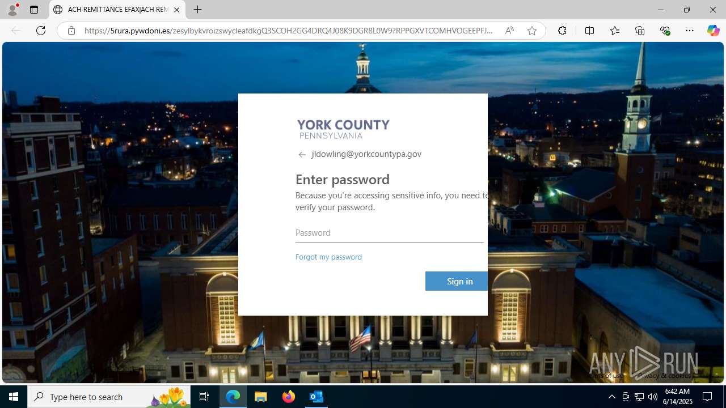
Task: Launch Firefox from the taskbar
Action: [289, 397]
